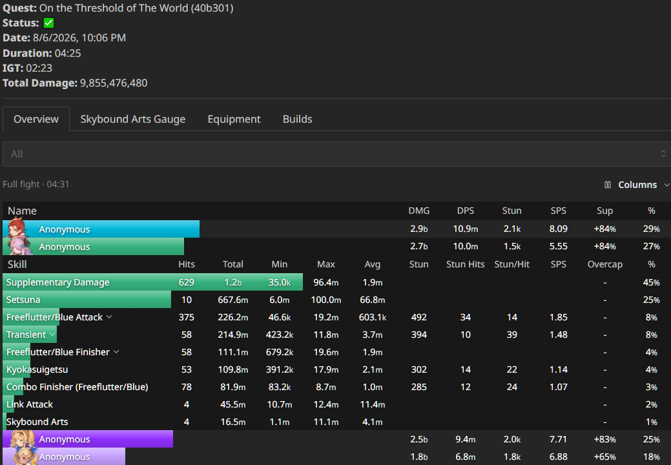Select the Skybound Arts skill row
This screenshot has height=465, width=671.
[336, 422]
